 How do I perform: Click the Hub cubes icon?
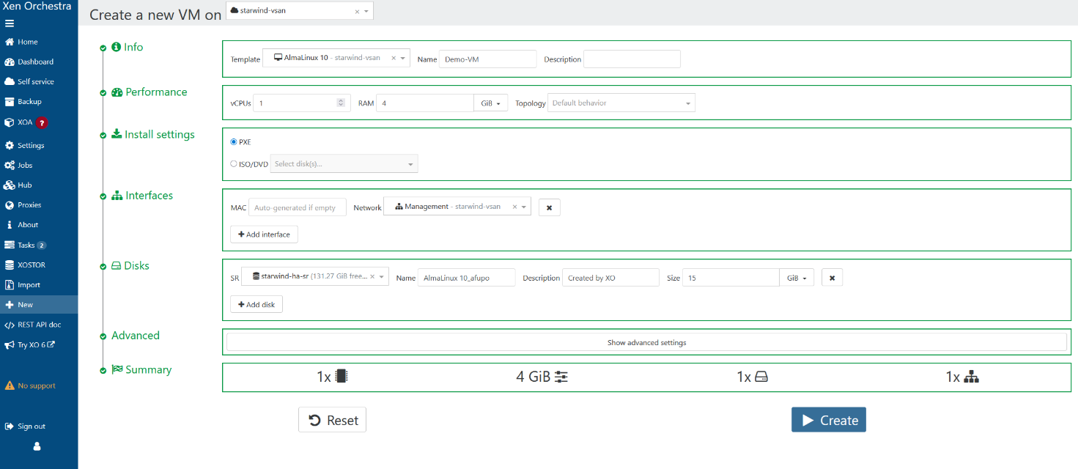click(x=10, y=185)
